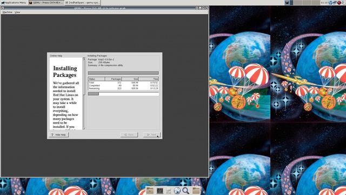346x195 pixels.
Task: Click the current package progress bar
Action: [123, 73]
